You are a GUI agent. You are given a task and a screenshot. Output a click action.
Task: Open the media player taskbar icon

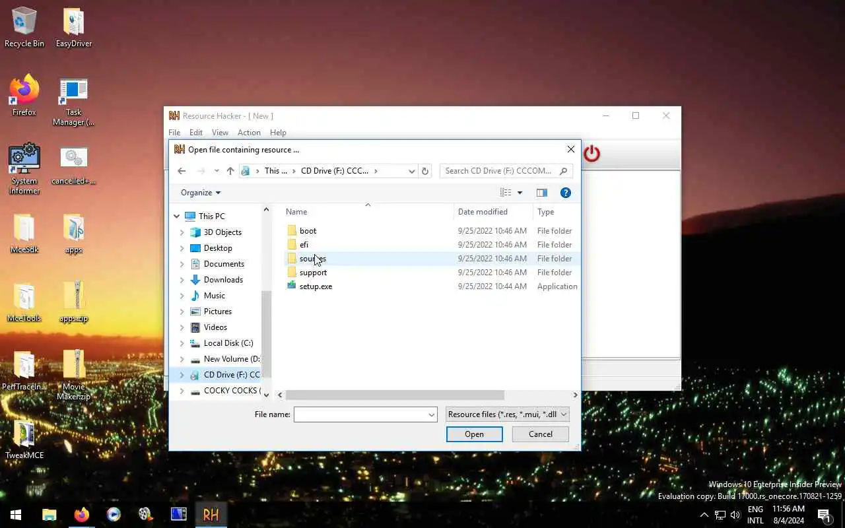click(x=114, y=515)
